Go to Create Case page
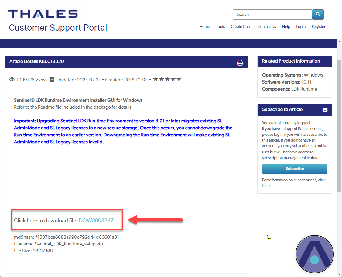The width and height of the screenshot is (342, 277). pos(241,26)
